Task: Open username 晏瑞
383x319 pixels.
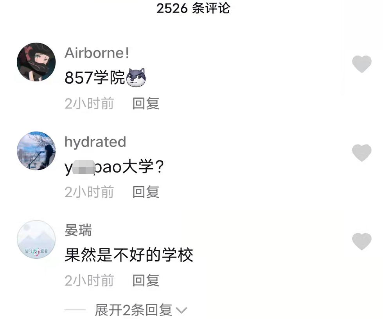Action: (78, 230)
